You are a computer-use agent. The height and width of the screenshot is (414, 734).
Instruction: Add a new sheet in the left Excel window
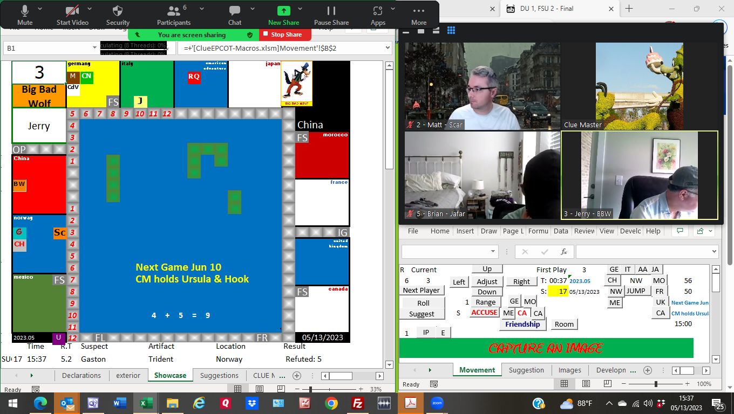coord(296,375)
